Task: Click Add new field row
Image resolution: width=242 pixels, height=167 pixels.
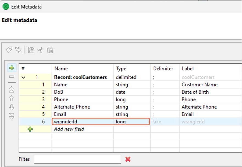Action: point(69,129)
